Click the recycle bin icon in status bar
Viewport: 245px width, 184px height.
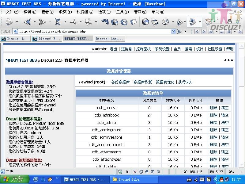[x=120, y=172]
